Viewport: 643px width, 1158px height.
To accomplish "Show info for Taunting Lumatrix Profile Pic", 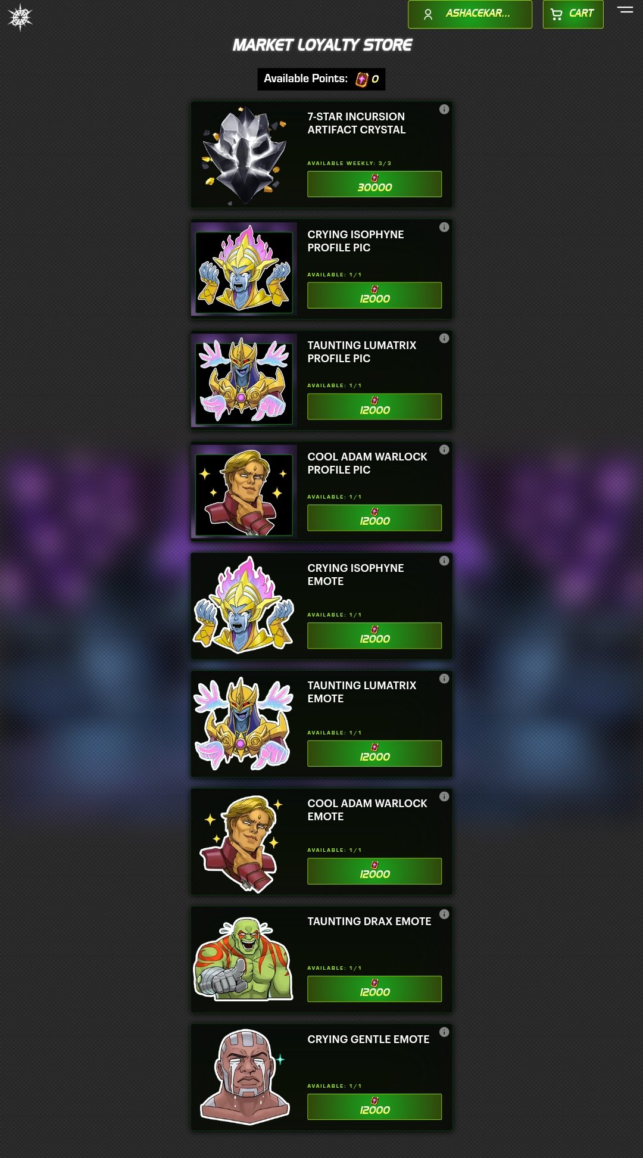I will 444,338.
